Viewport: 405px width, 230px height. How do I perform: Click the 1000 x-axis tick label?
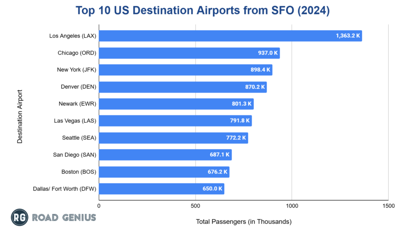292,205
